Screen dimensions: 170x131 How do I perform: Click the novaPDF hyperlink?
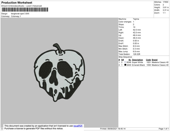78,126
